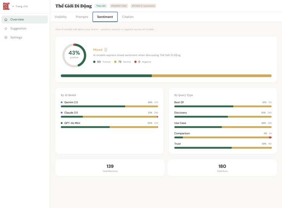Image resolution: width=282 pixels, height=208 pixels.
Task: Click the By Query Type heading
Action: click(x=183, y=95)
